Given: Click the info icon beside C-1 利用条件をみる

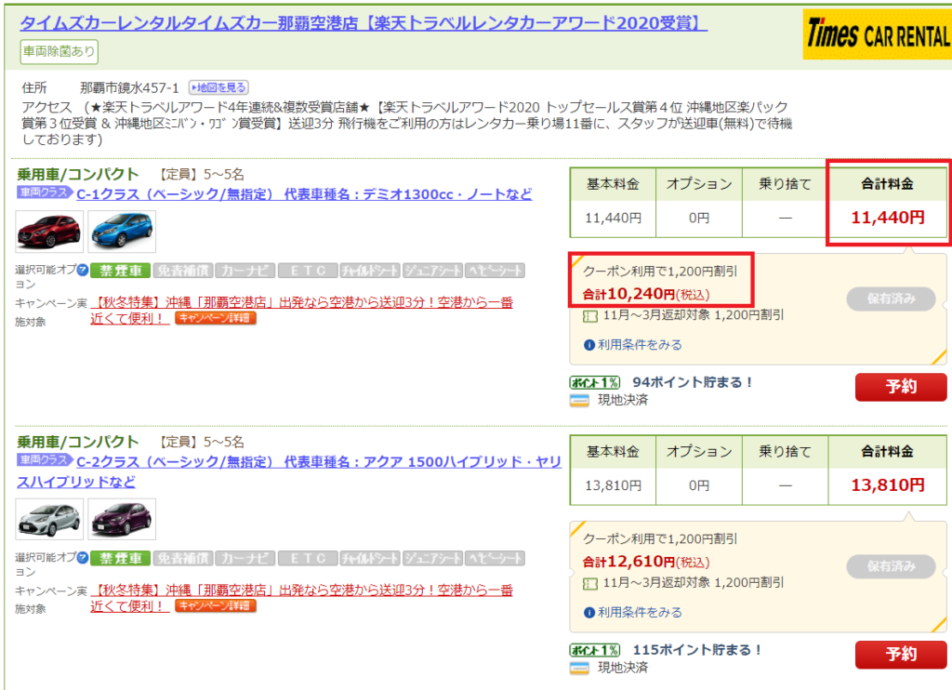Looking at the screenshot, I should click(x=588, y=345).
